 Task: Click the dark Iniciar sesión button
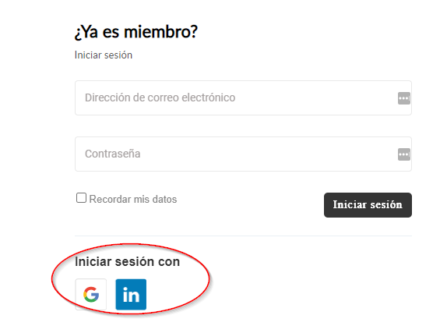(x=368, y=205)
